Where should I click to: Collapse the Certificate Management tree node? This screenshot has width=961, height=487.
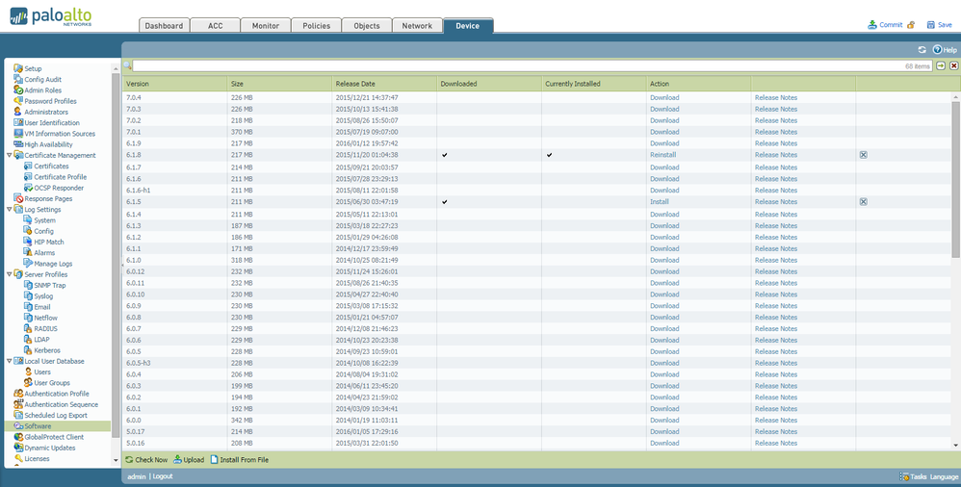[x=9, y=155]
